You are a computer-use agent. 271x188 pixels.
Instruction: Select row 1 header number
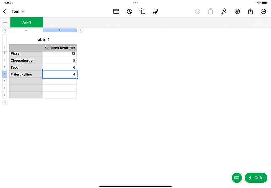coord(5,48)
